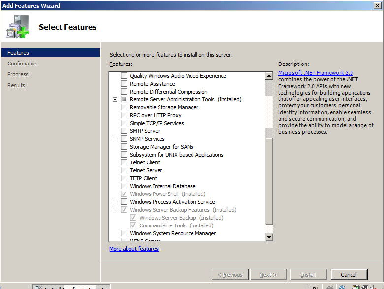This screenshot has width=384, height=289.
Task: Open Microsoft .NET Framework 3.0 link
Action: point(316,73)
